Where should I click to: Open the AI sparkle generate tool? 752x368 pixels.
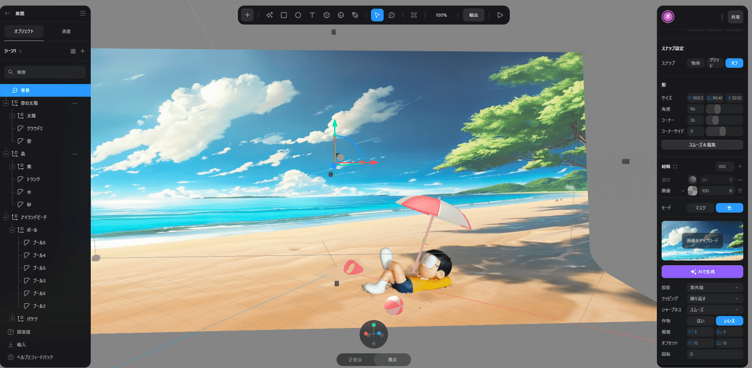(269, 15)
